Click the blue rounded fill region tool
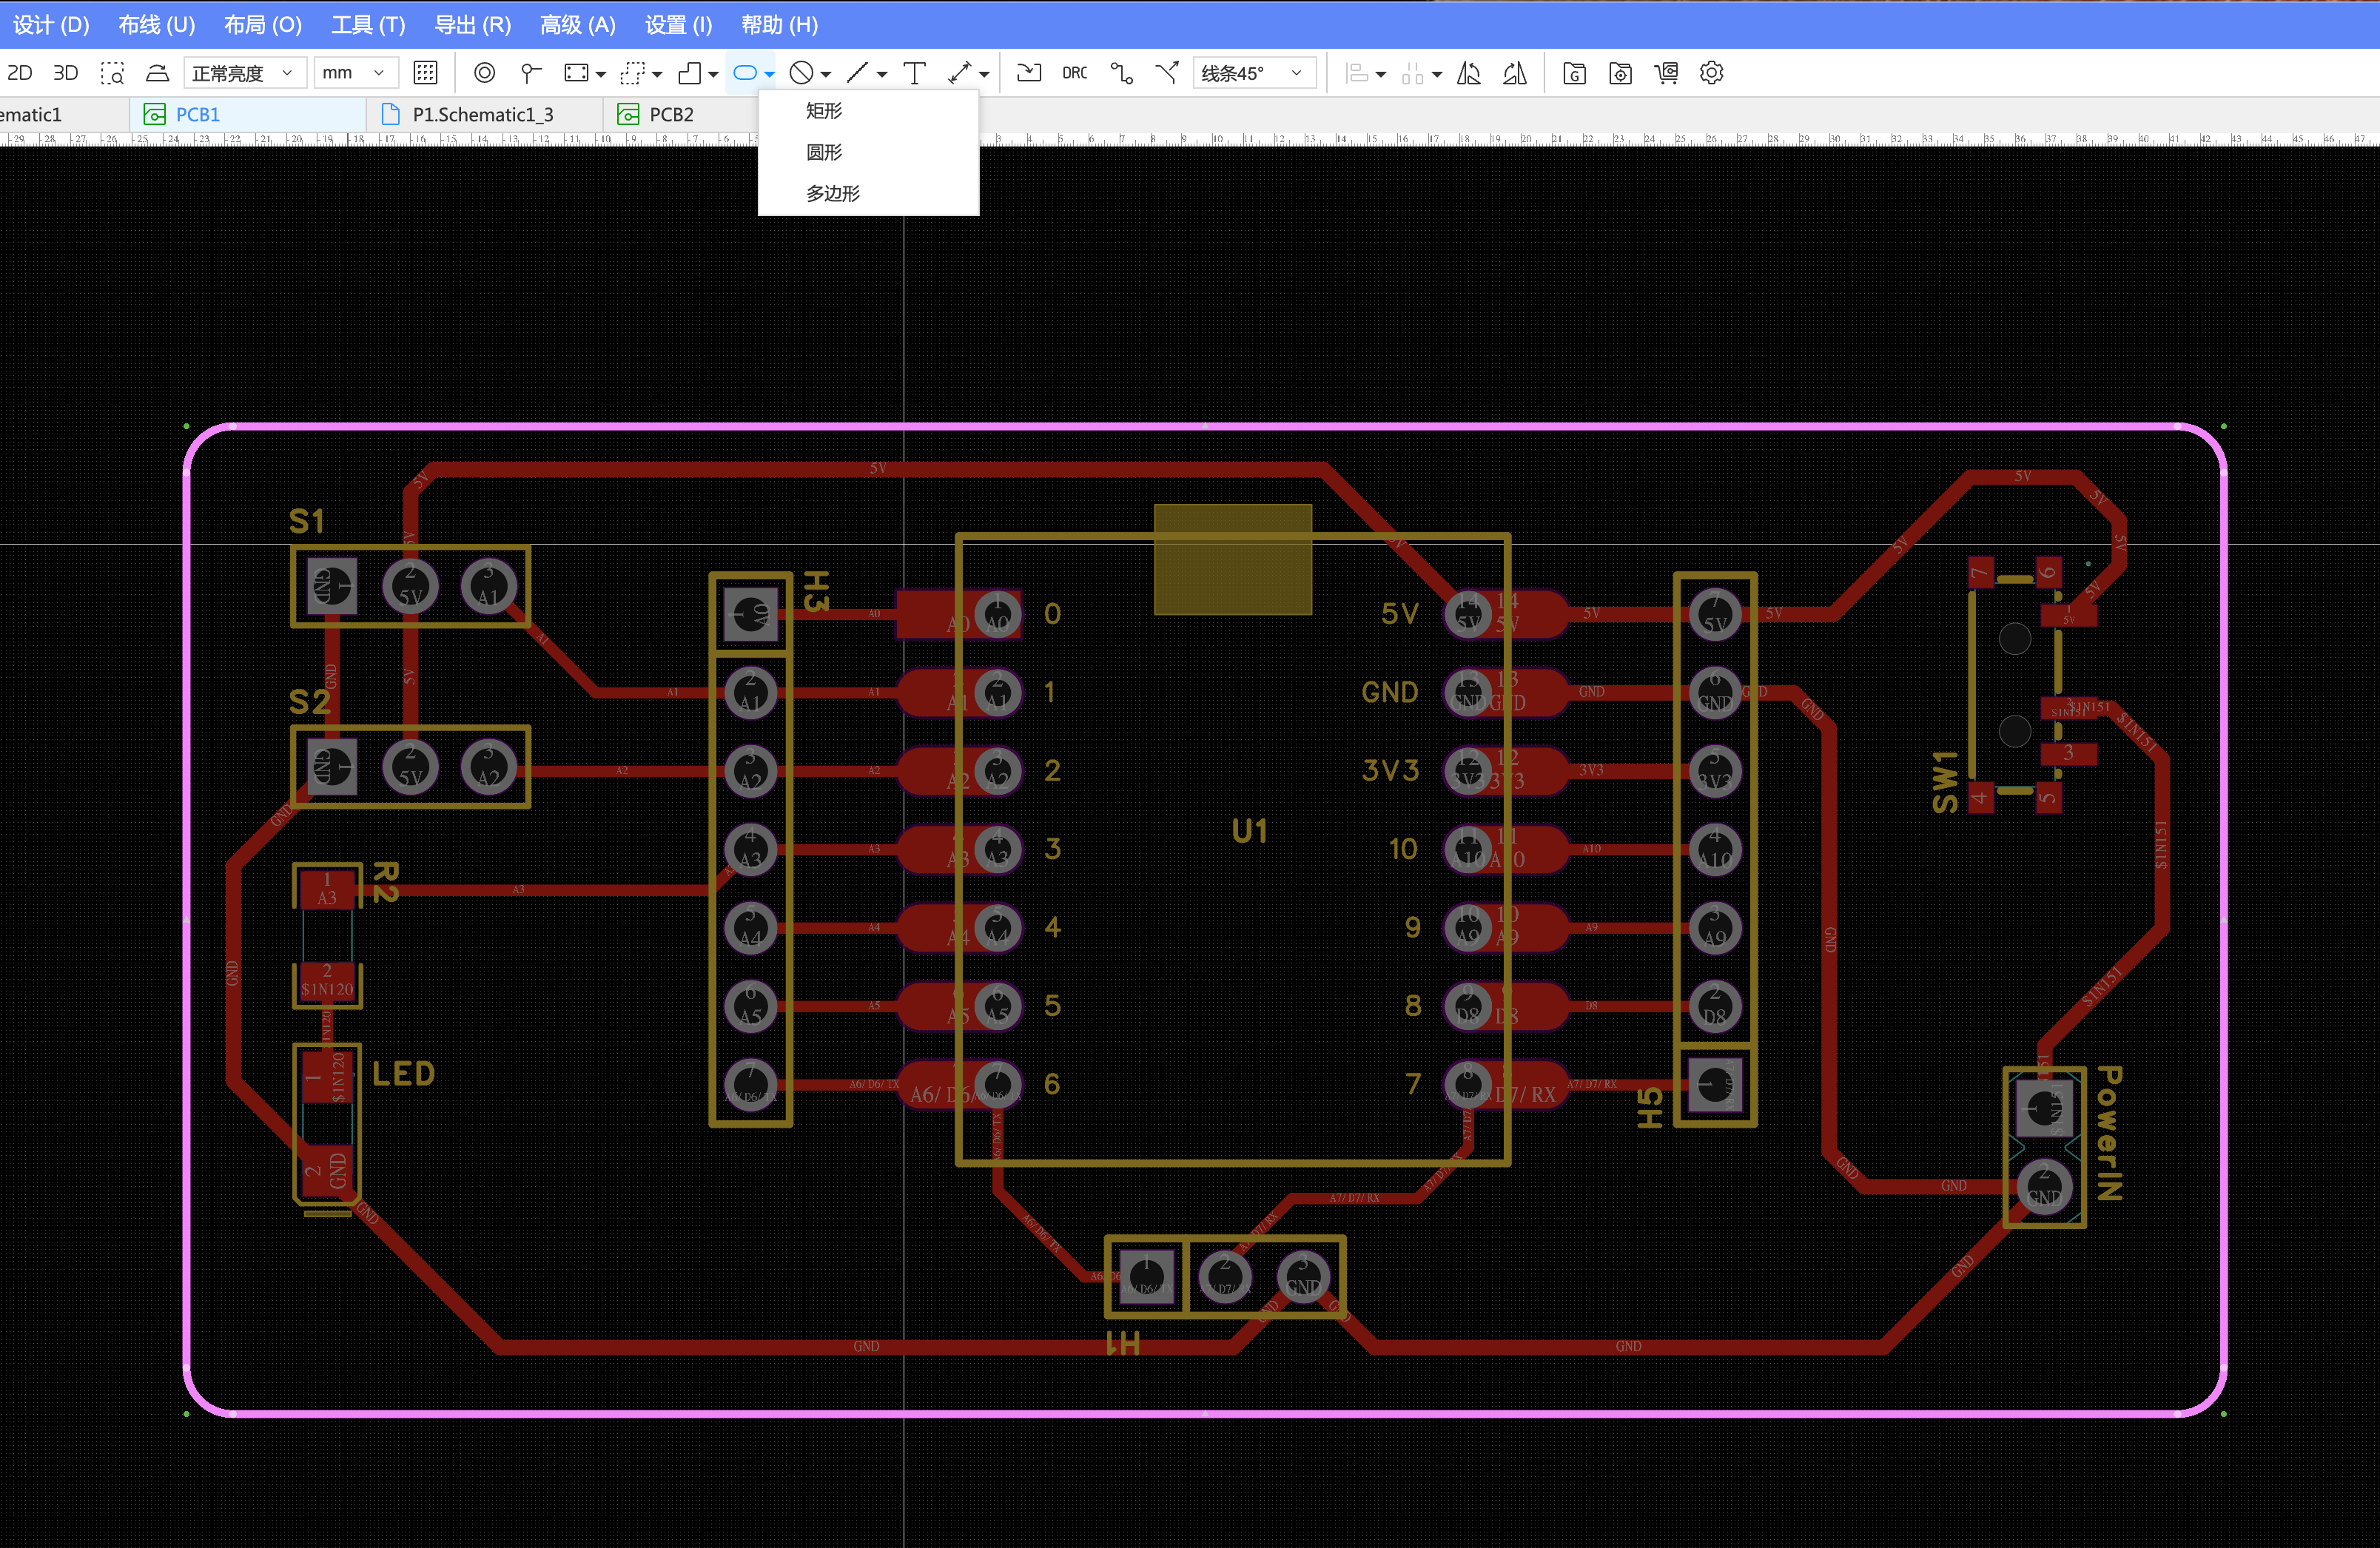2380x1548 pixels. (x=745, y=73)
